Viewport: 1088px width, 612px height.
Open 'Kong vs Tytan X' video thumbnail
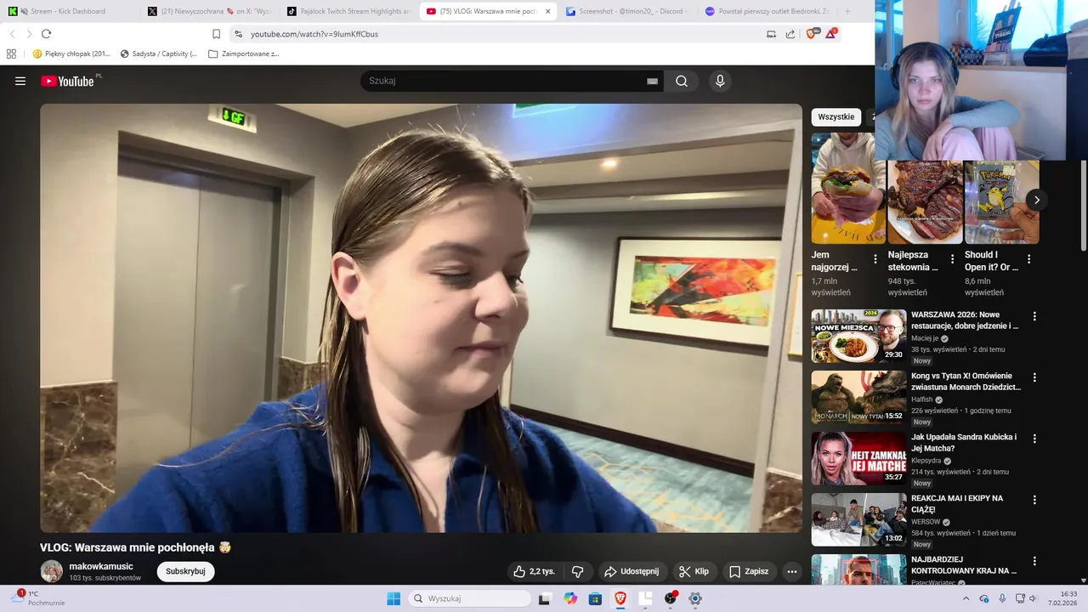tap(858, 397)
